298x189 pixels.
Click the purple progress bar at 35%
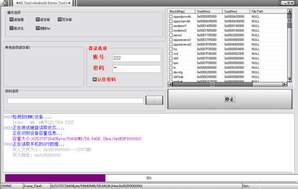point(55,178)
